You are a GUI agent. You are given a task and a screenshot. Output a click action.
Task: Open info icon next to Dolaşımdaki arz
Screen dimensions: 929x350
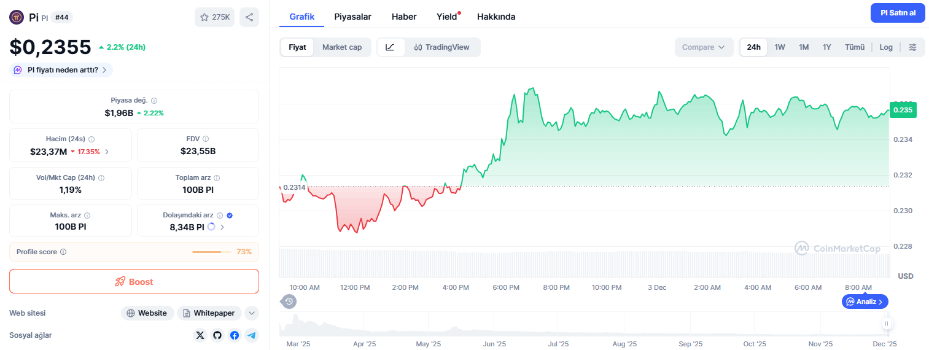pos(220,216)
